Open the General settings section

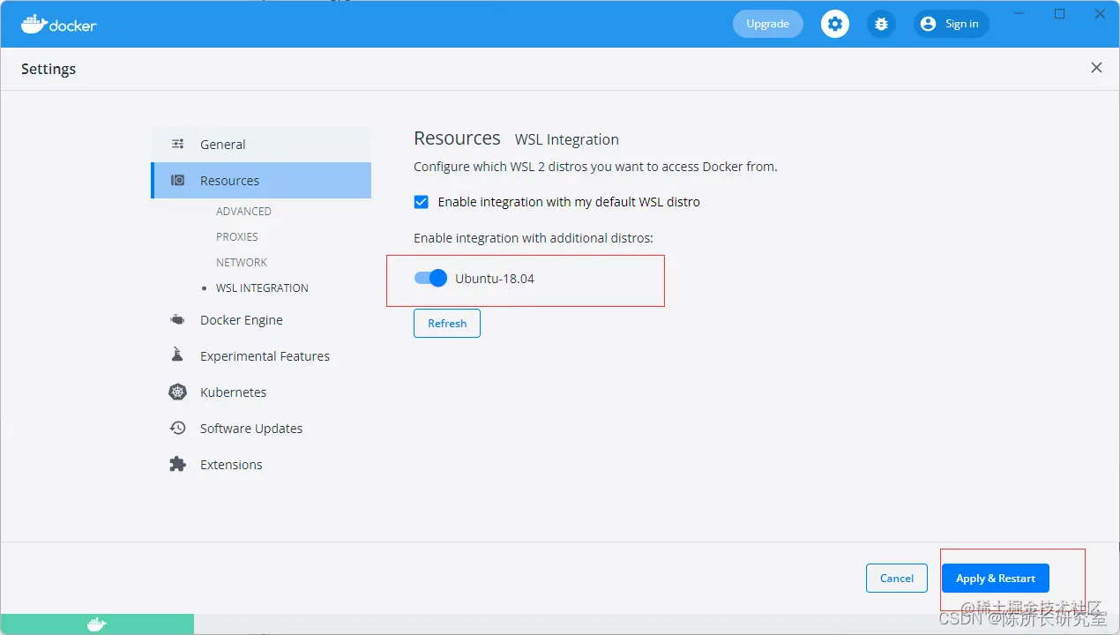223,144
